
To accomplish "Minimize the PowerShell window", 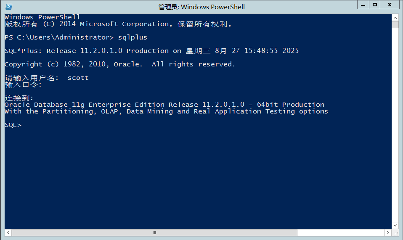I will pyautogui.click(x=363, y=5).
